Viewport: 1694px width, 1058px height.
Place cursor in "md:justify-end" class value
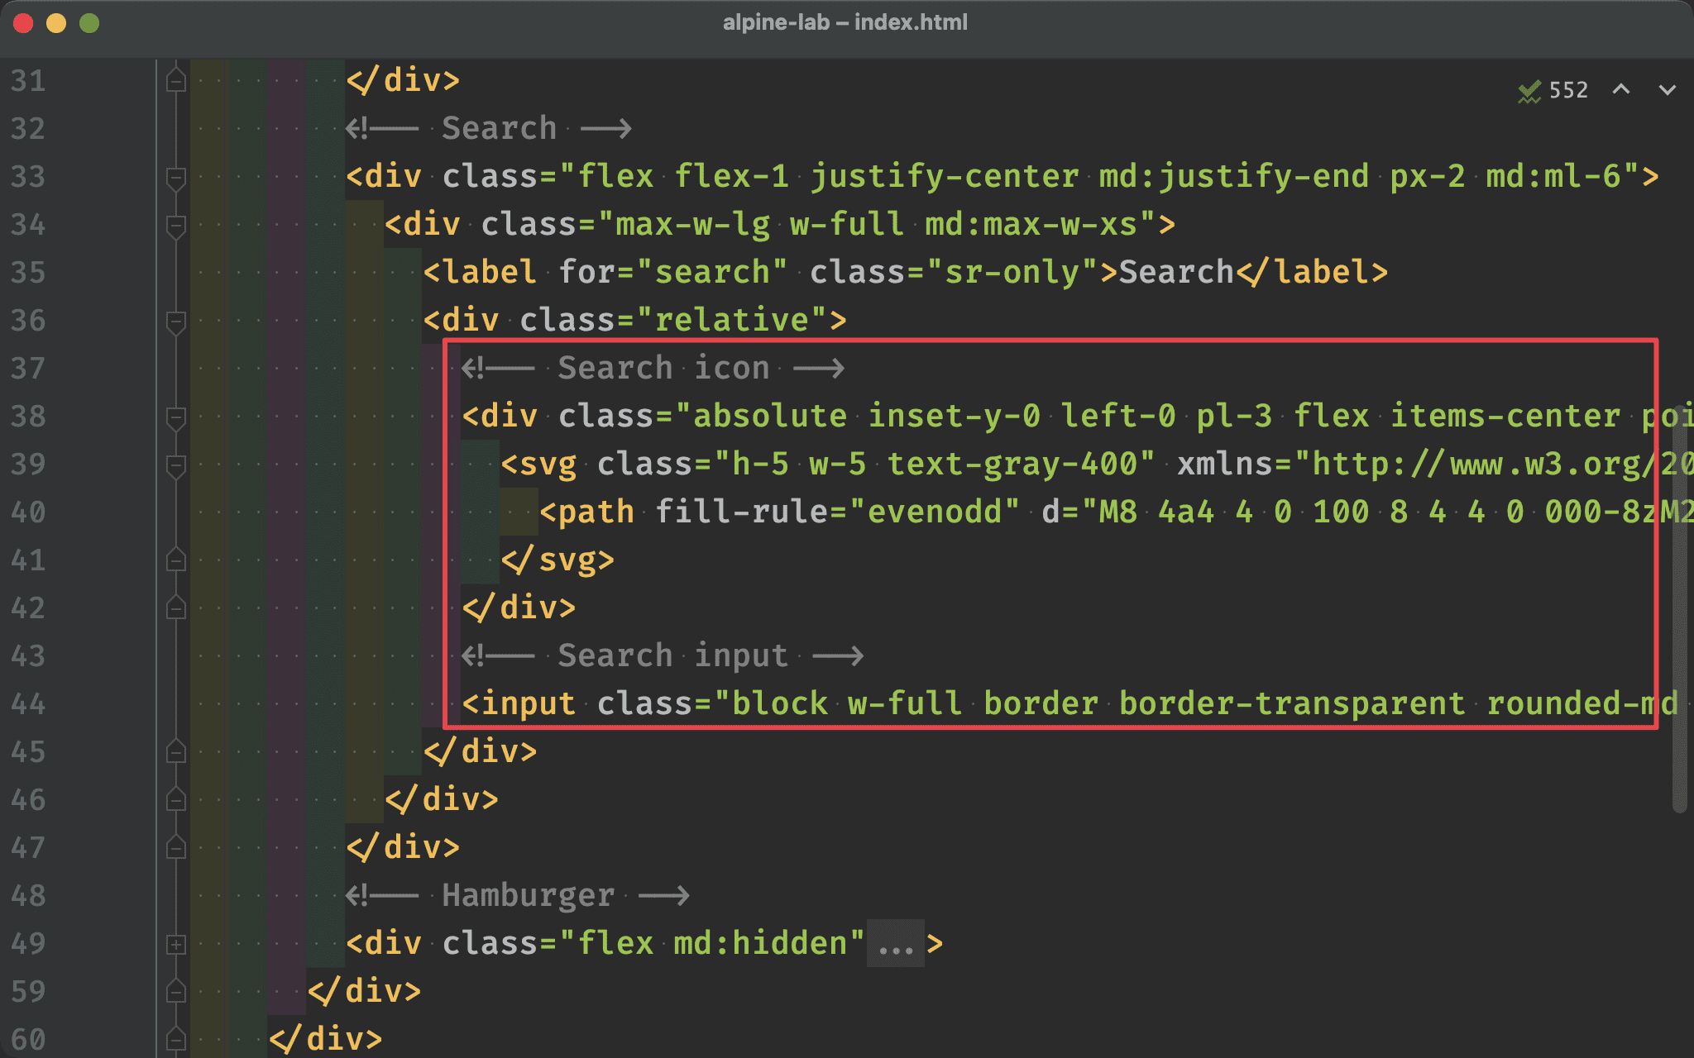click(x=1234, y=177)
